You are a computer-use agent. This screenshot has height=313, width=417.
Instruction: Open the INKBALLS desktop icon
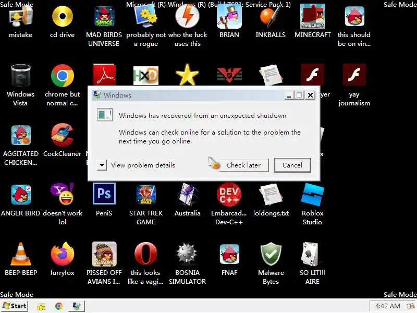[x=271, y=17]
